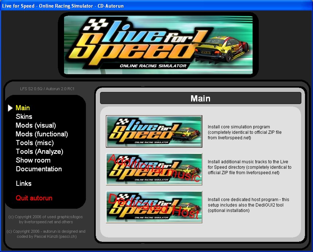The width and height of the screenshot is (313, 252).
Task: Click the liveforspeed.net graphics copyright notice
Action: tap(46, 219)
